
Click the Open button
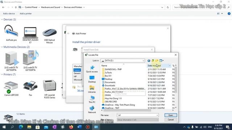click(171, 115)
